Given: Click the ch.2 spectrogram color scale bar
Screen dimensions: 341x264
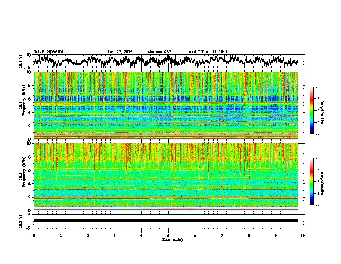Looking at the screenshot, I should (x=311, y=182).
